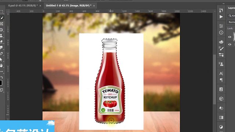Select the Hand tool
This screenshot has height=132, width=235.
[1, 66]
